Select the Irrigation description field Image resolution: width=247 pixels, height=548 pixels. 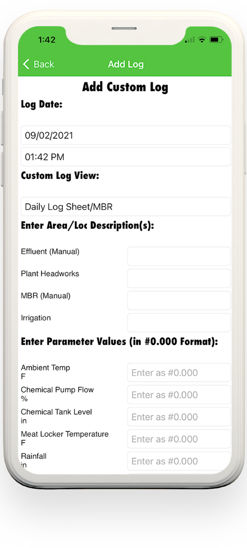[x=179, y=322]
